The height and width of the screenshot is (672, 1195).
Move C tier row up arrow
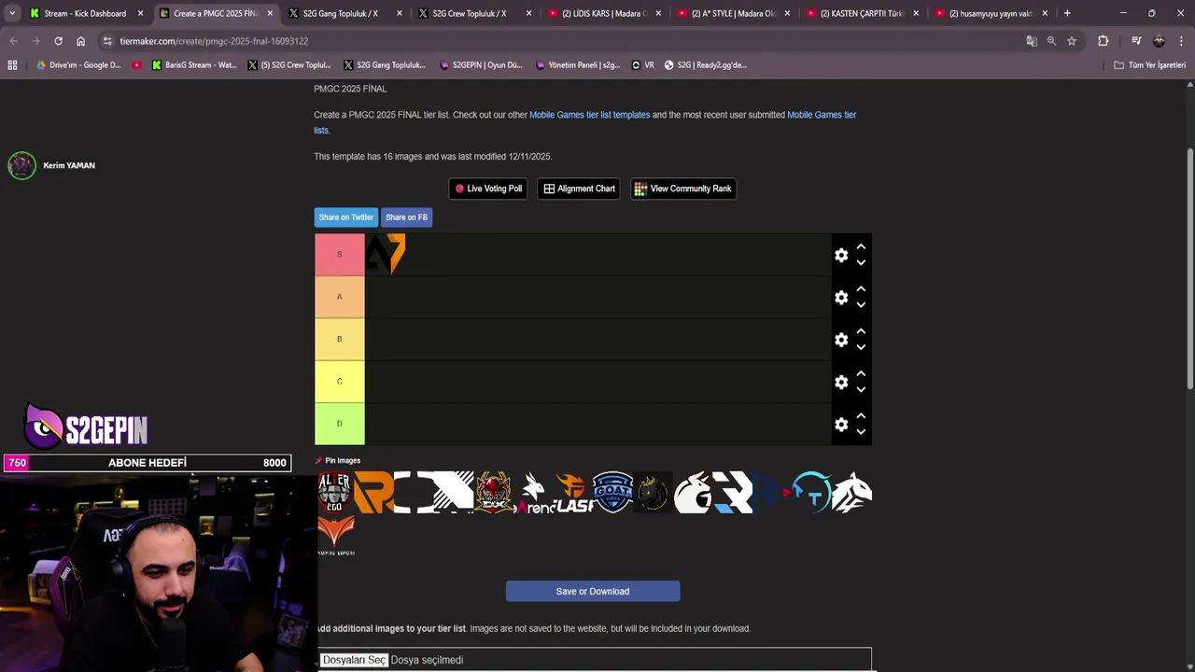tap(861, 373)
